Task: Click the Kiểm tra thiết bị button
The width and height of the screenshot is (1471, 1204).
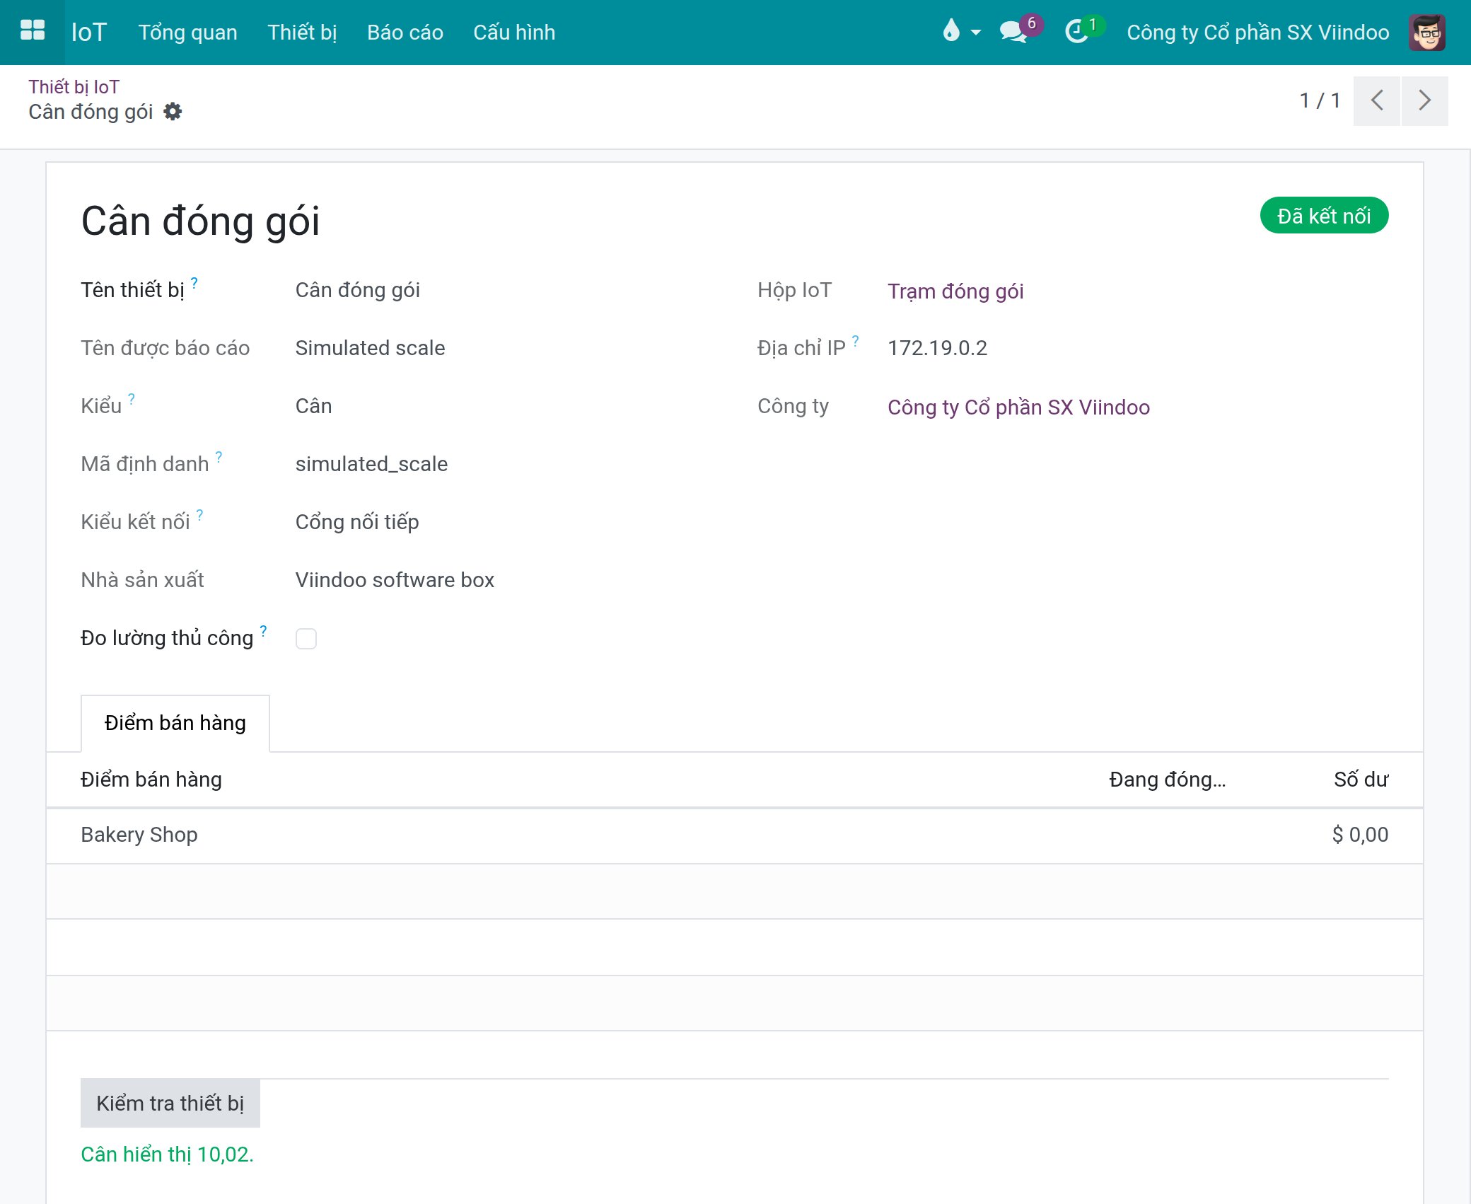Action: [x=170, y=1103]
